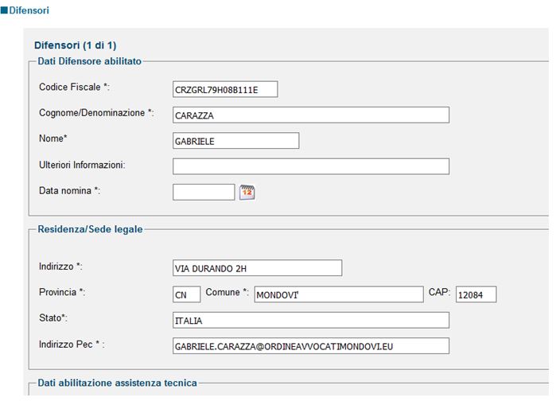Click the Provincia field showing CN
This screenshot has height=409, width=556.
pyautogui.click(x=186, y=294)
